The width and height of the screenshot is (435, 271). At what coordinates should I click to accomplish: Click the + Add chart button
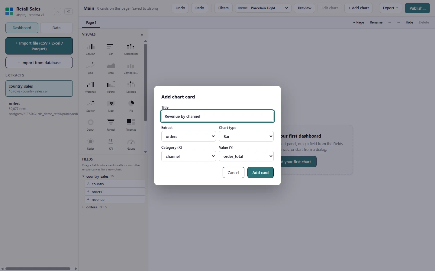359,8
